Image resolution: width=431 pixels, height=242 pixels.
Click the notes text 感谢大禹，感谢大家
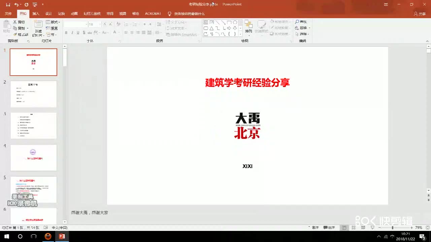pos(90,213)
